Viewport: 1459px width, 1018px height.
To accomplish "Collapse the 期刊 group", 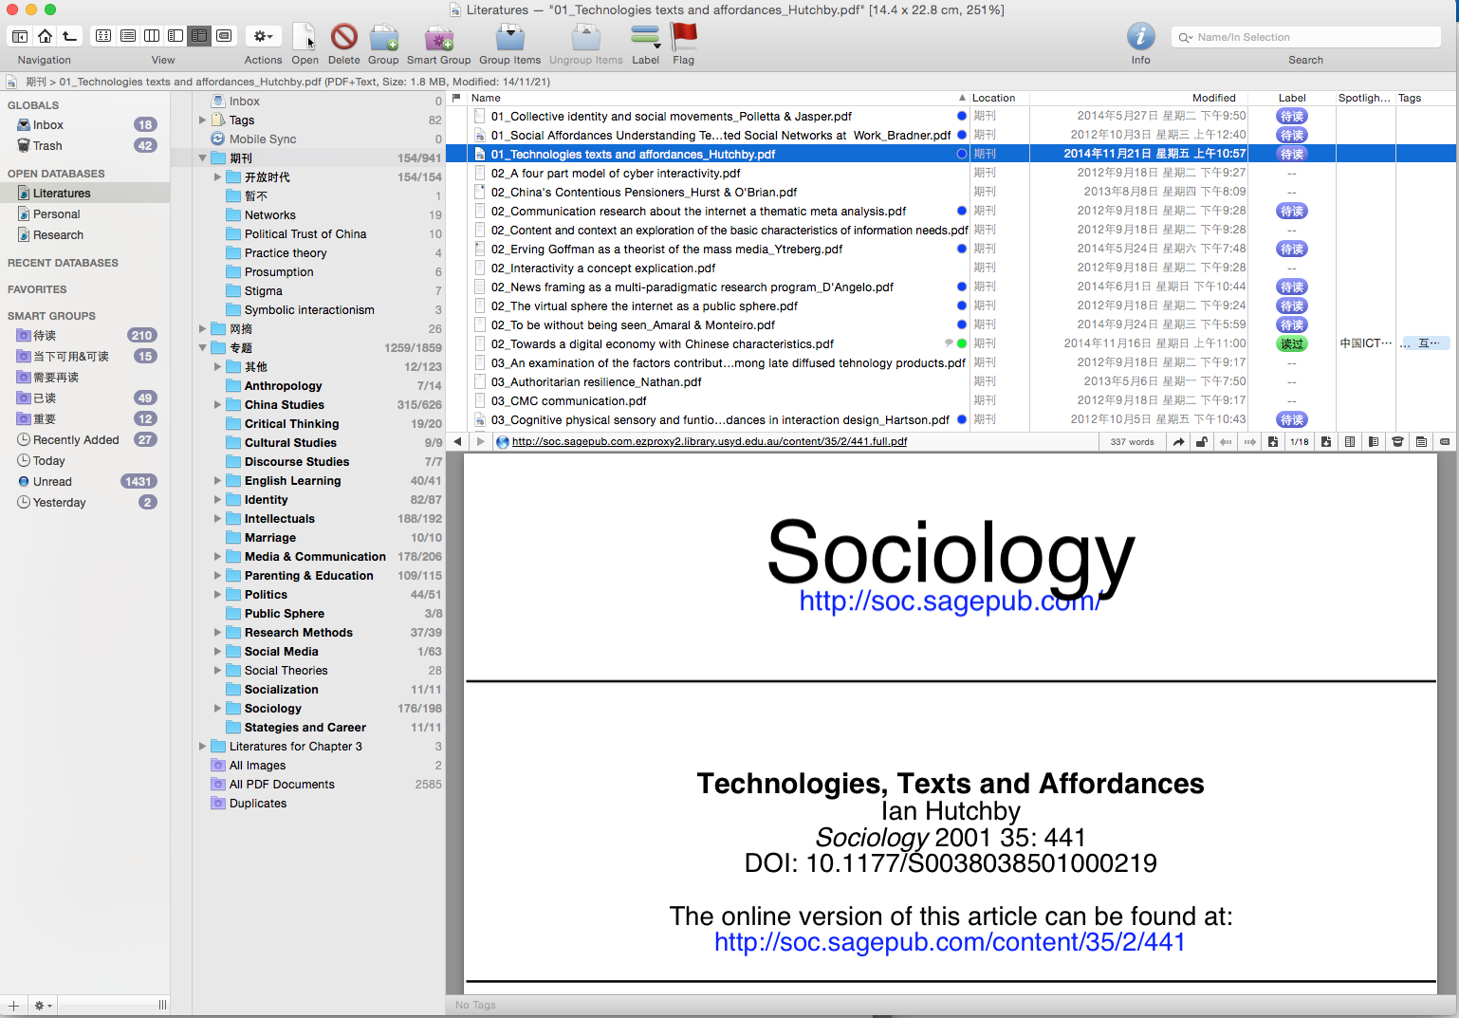I will tap(202, 158).
